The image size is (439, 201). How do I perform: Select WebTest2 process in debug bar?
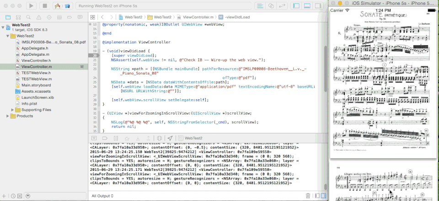click(x=190, y=138)
